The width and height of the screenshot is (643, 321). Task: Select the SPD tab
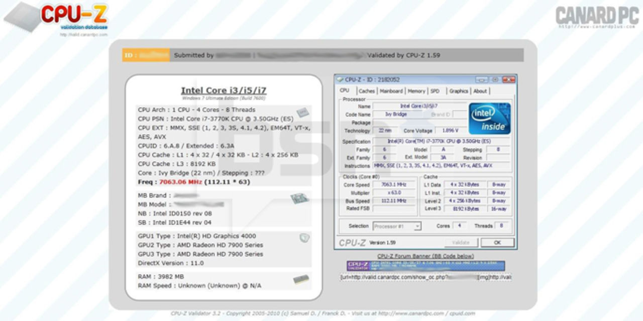(435, 91)
